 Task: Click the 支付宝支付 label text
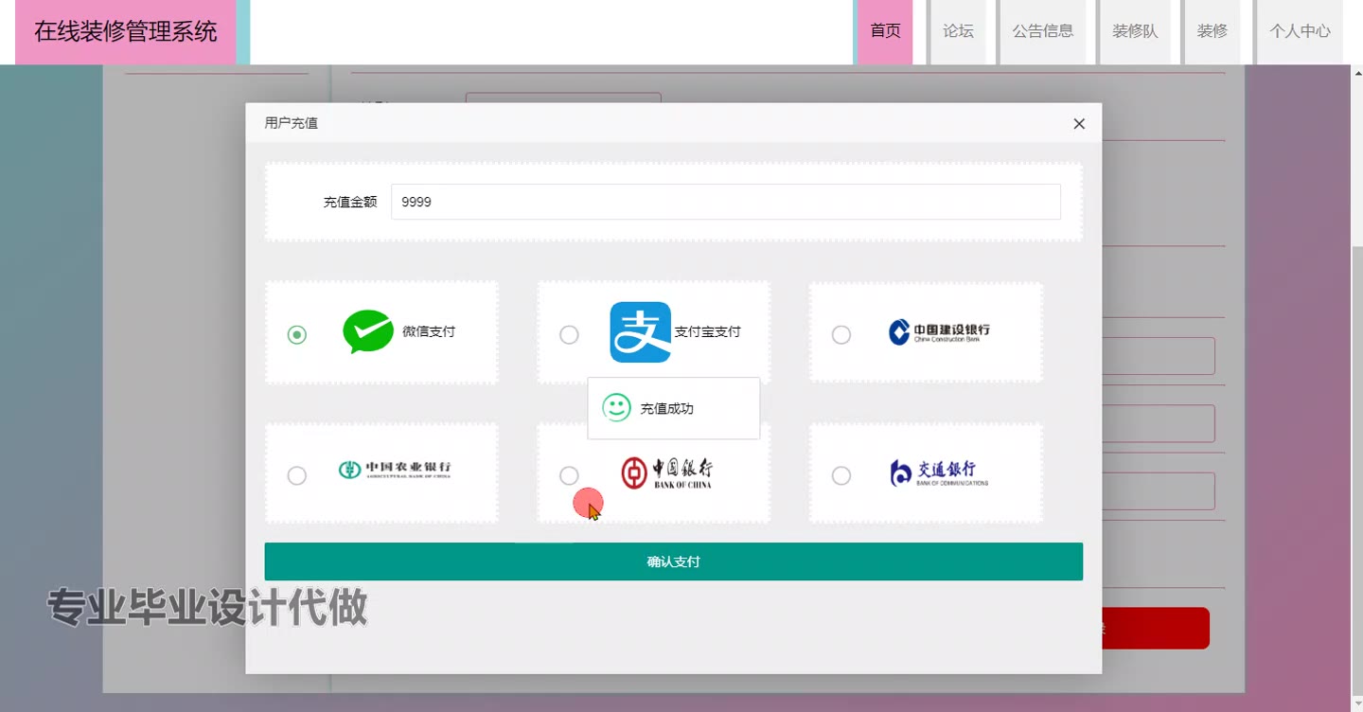click(707, 331)
